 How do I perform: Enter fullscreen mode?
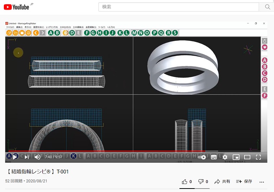258,157
